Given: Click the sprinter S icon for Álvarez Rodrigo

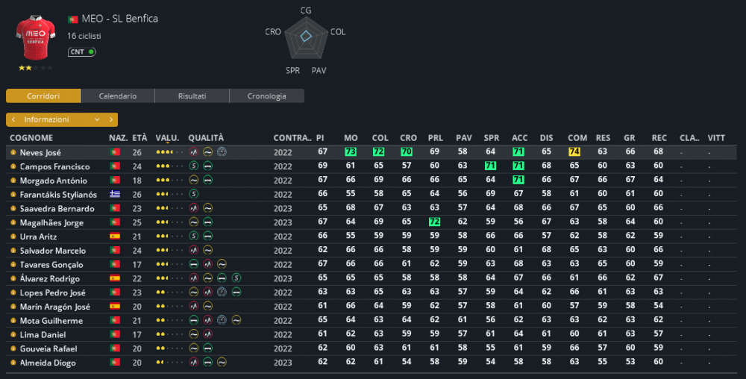Looking at the screenshot, I should click(x=236, y=278).
